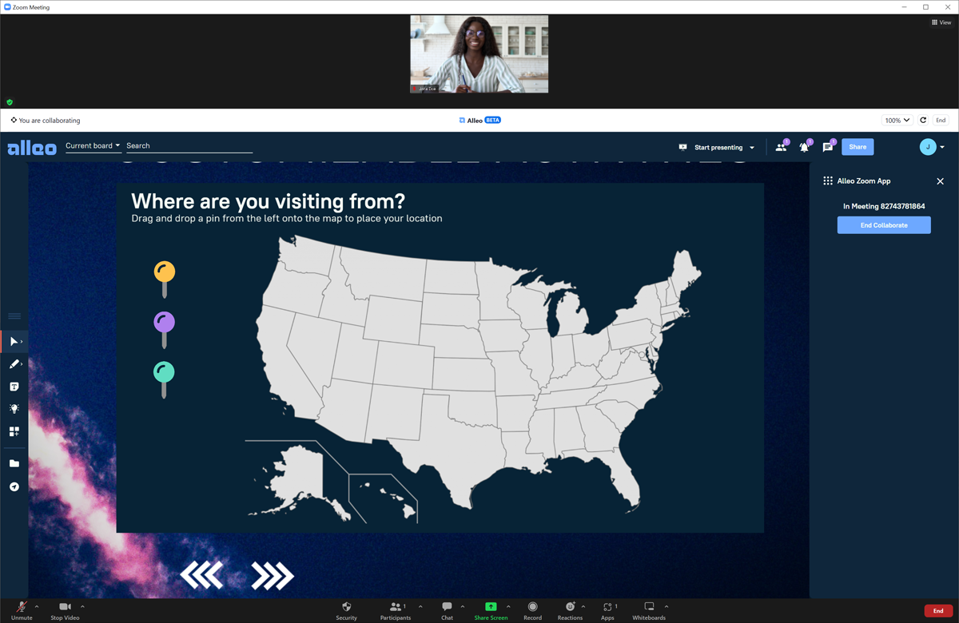Click "You are collaborating" status
Image resolution: width=959 pixels, height=623 pixels.
pos(46,121)
